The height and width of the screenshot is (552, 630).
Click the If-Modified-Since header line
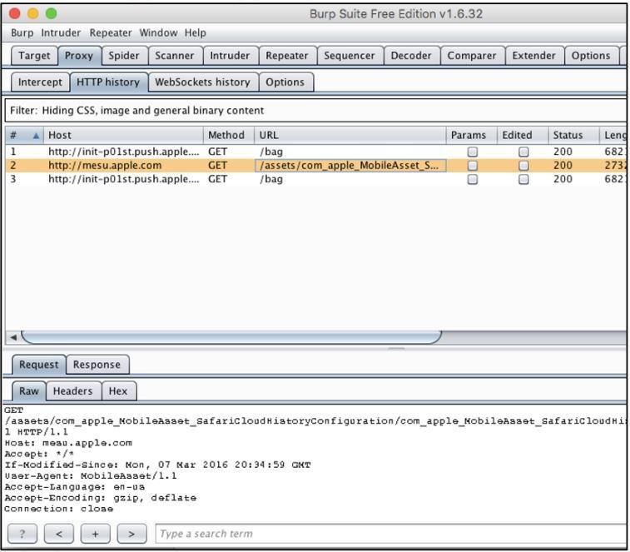(157, 465)
